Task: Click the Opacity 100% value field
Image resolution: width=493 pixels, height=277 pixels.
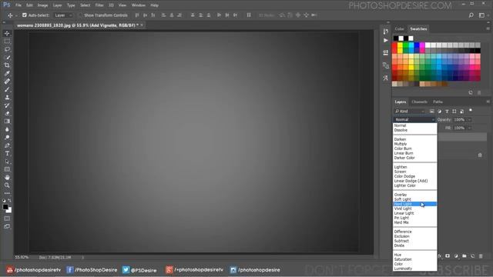Action: [x=460, y=120]
